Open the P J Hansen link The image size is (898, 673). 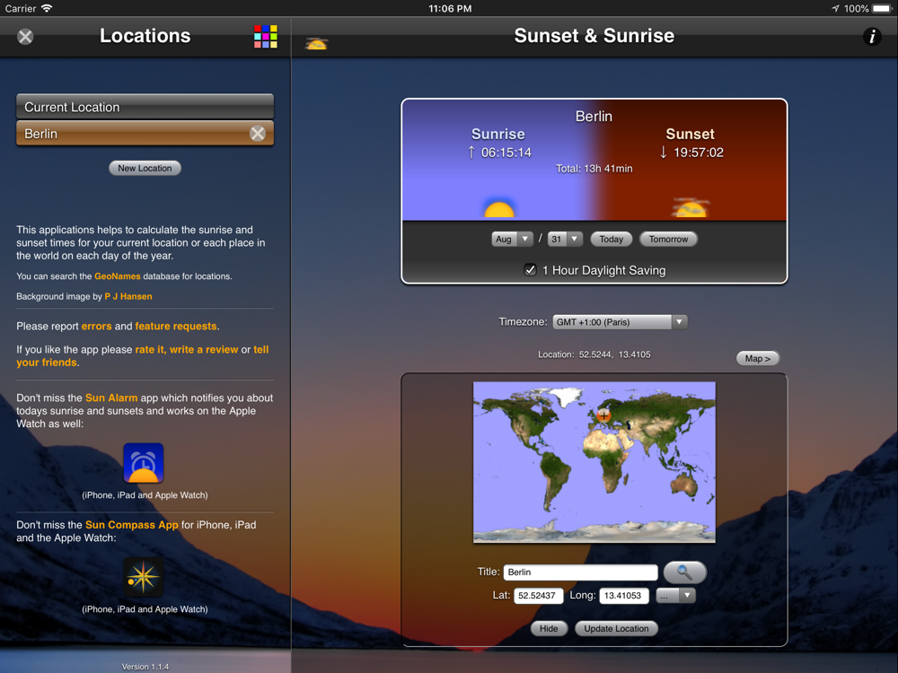128,296
